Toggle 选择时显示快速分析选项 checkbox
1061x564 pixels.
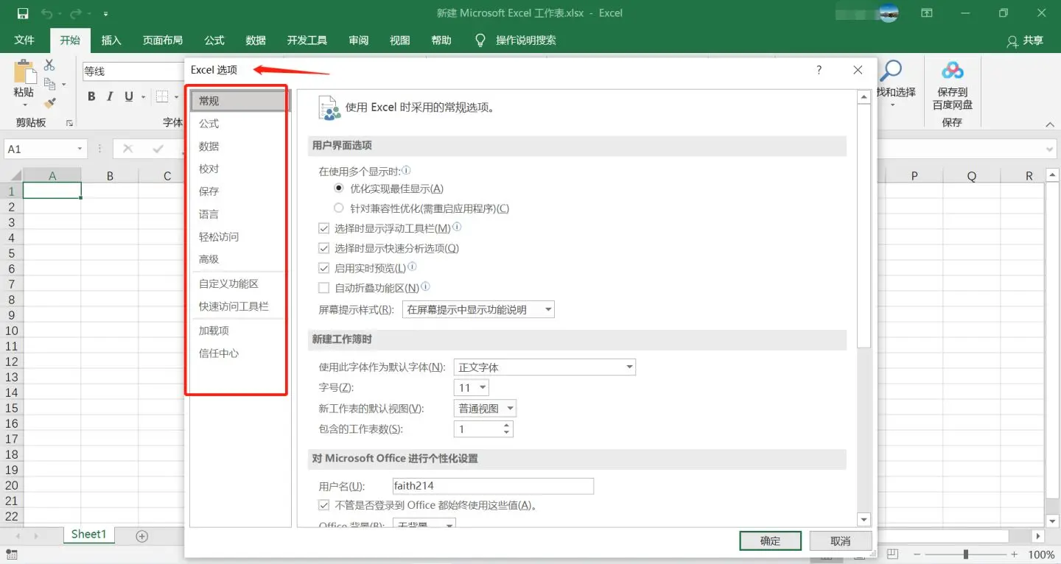(x=323, y=249)
